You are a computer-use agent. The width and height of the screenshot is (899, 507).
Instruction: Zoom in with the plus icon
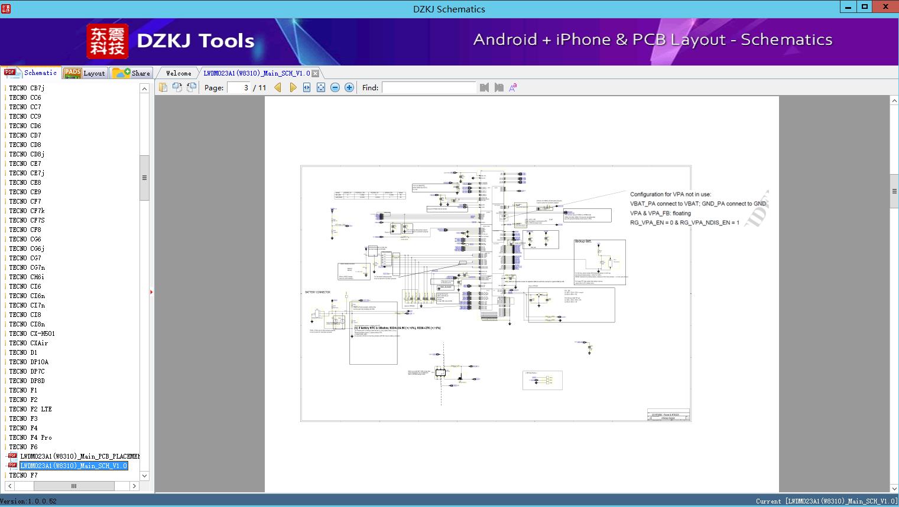click(x=349, y=87)
